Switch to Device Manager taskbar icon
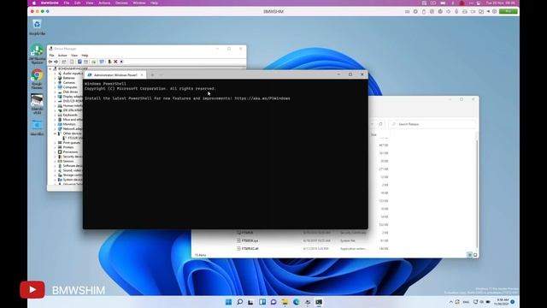The image size is (547, 308). (308, 302)
